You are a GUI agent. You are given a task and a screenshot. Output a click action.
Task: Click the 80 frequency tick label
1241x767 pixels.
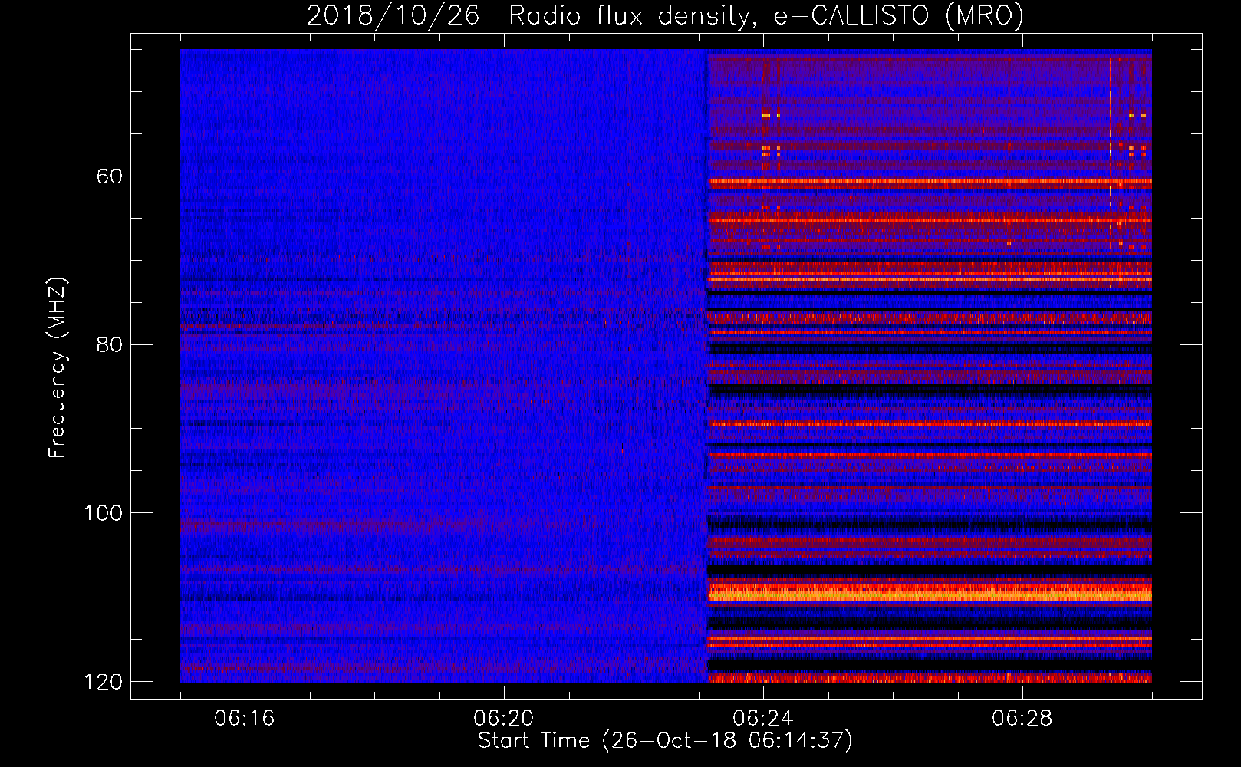click(x=110, y=344)
